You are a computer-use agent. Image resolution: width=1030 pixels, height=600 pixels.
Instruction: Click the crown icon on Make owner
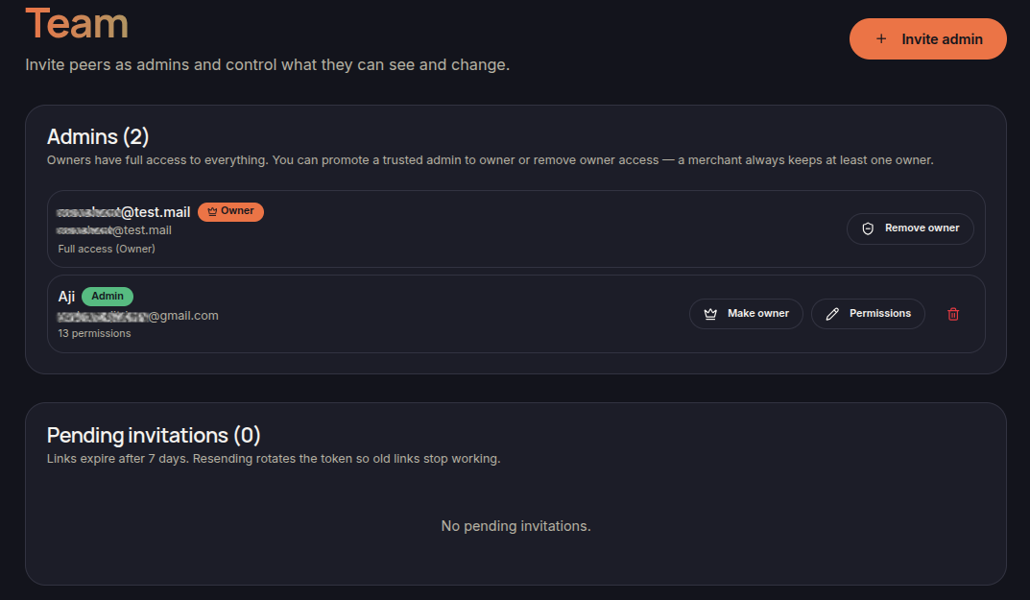(710, 314)
